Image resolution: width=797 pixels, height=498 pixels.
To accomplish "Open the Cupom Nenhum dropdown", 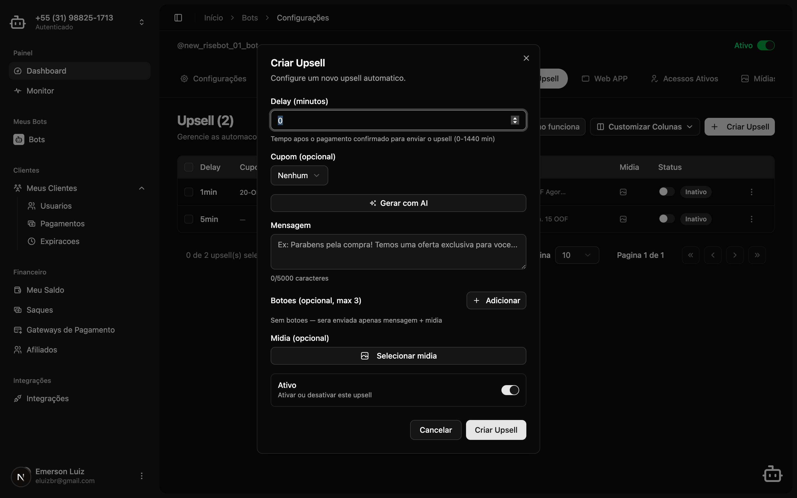I will coord(299,176).
